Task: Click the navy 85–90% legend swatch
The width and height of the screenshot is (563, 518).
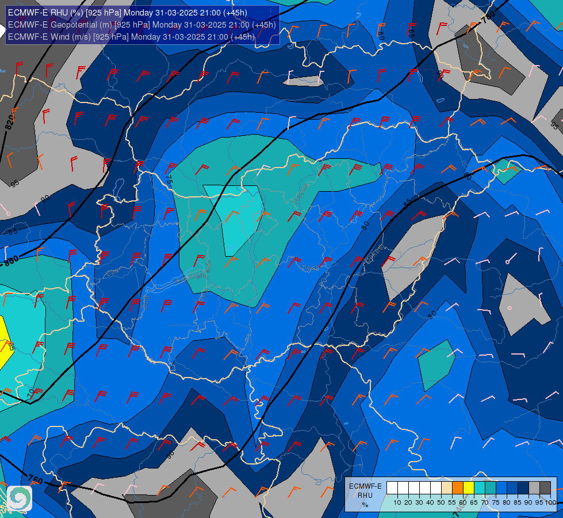Action: point(523,487)
